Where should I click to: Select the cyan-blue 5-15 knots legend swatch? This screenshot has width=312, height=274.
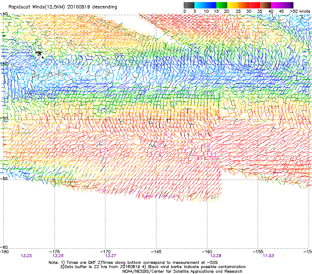tap(205, 5)
